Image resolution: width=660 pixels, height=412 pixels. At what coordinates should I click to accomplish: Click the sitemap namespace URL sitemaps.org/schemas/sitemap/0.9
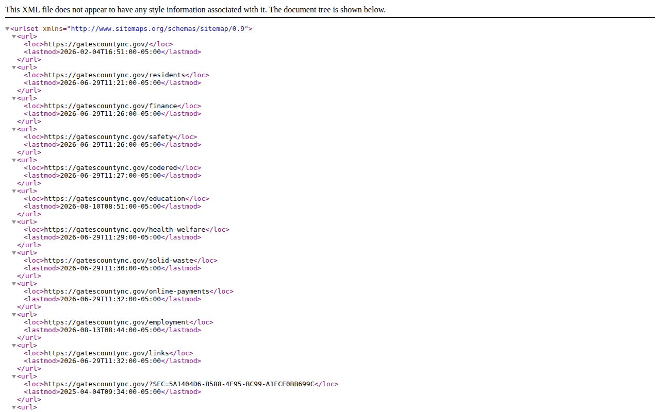(158, 29)
